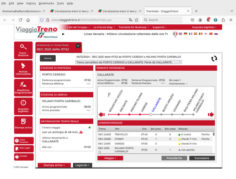Open Pocket save icon in toolbar
Image resolution: width=236 pixels, height=179 pixels.
tap(192, 20)
